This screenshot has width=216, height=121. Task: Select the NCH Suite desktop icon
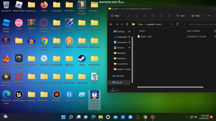pos(6,42)
